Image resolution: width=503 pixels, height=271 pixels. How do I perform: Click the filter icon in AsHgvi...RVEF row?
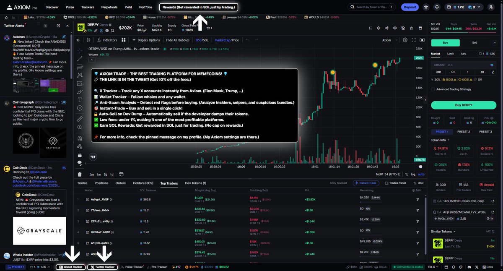pos(417,199)
